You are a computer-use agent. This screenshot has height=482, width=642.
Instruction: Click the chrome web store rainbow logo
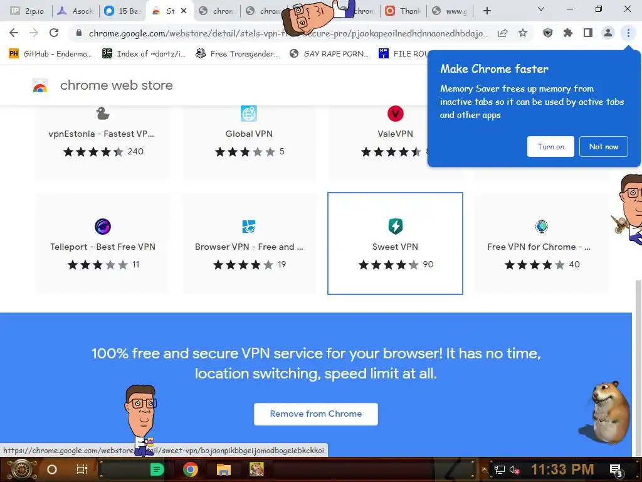(x=40, y=85)
